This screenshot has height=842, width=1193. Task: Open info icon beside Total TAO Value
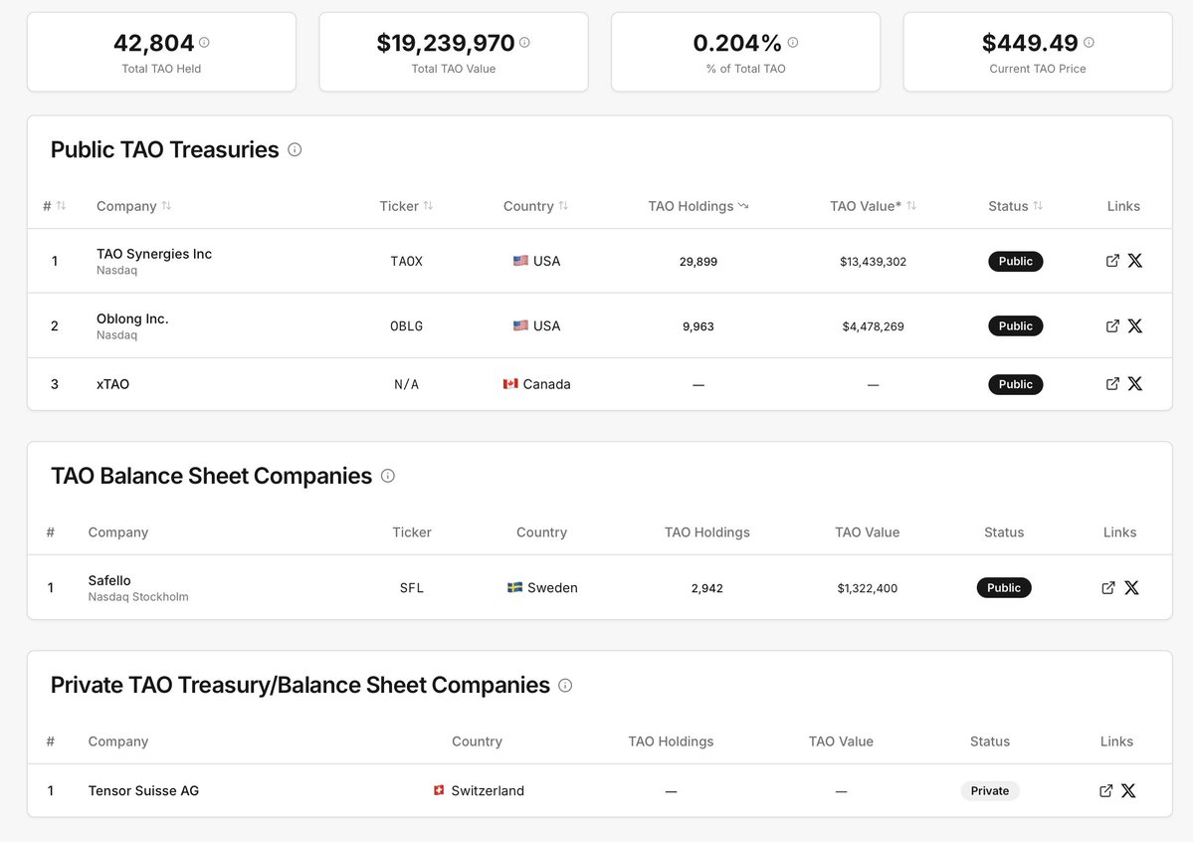click(524, 43)
